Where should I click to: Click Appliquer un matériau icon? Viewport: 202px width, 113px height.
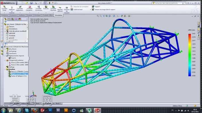click(12, 8)
